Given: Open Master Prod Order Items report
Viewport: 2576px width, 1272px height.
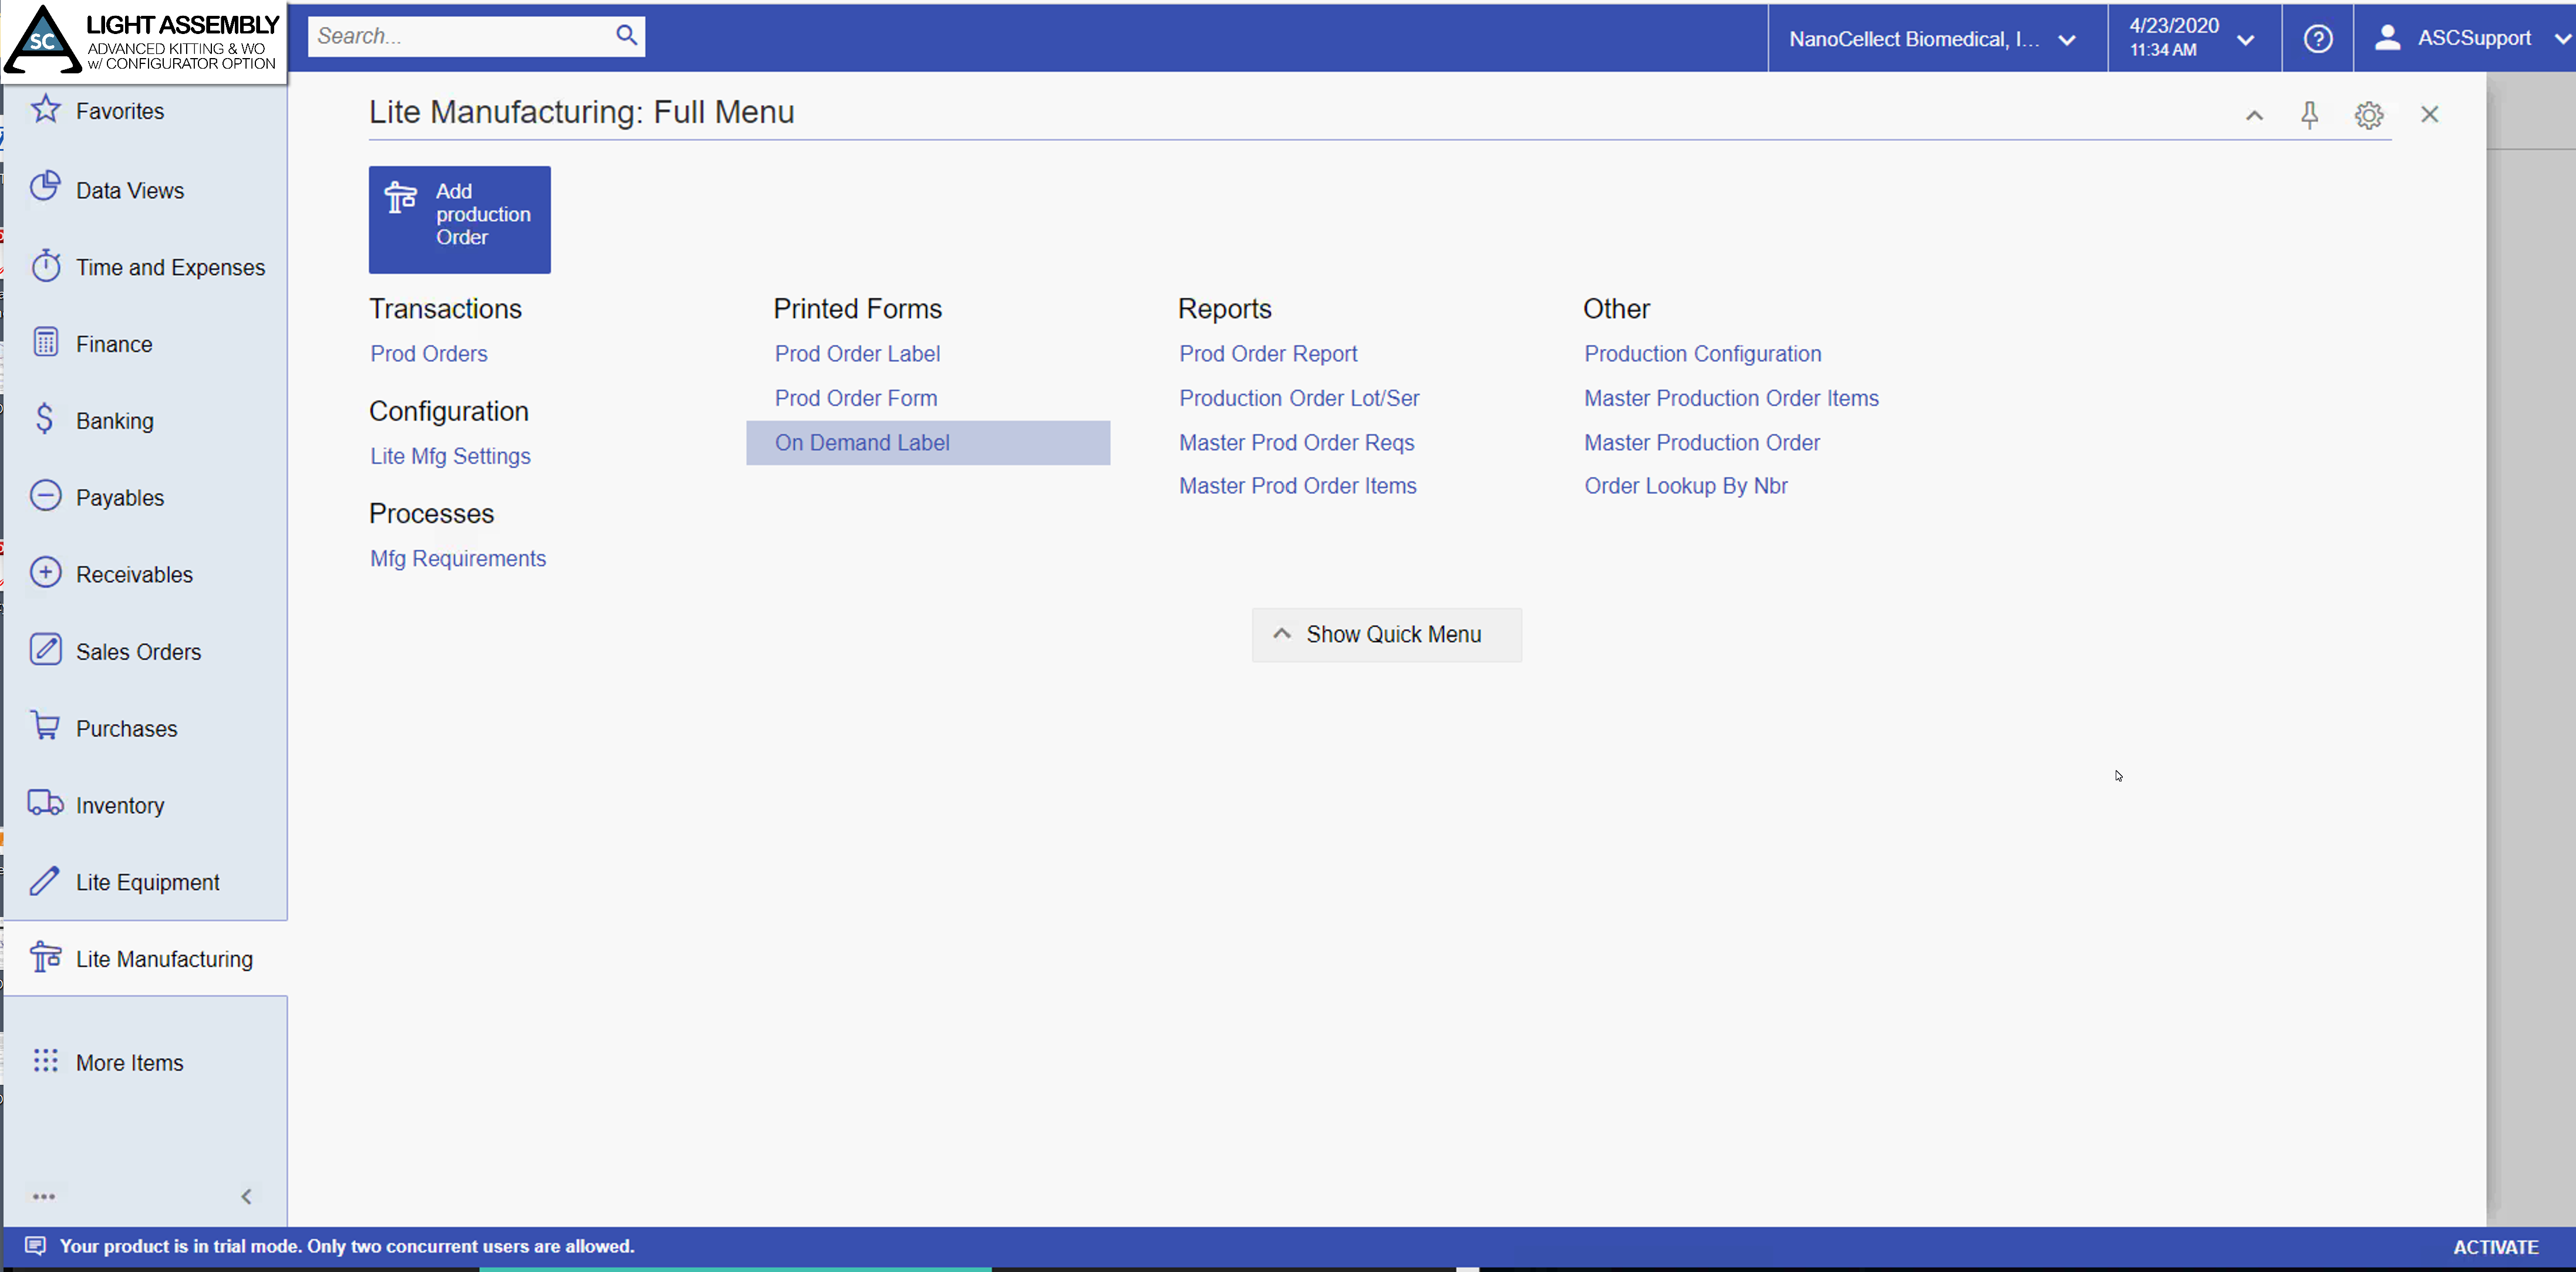Looking at the screenshot, I should [x=1297, y=486].
